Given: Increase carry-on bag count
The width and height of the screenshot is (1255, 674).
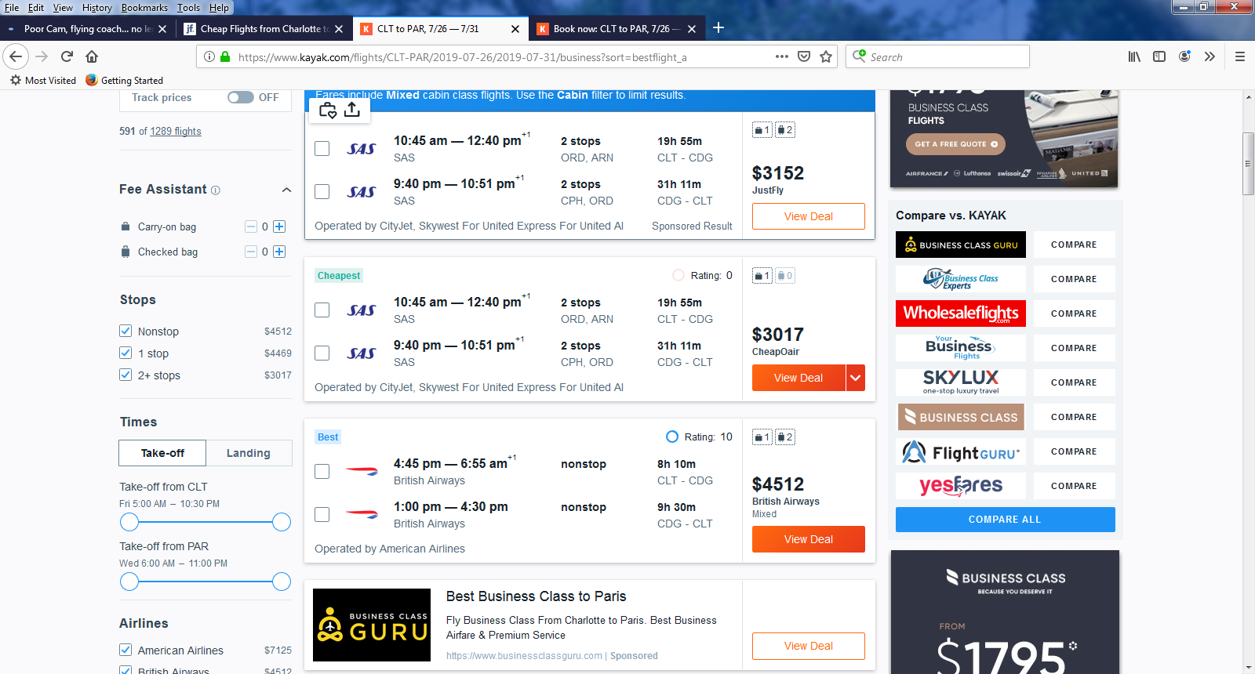Looking at the screenshot, I should tap(279, 226).
